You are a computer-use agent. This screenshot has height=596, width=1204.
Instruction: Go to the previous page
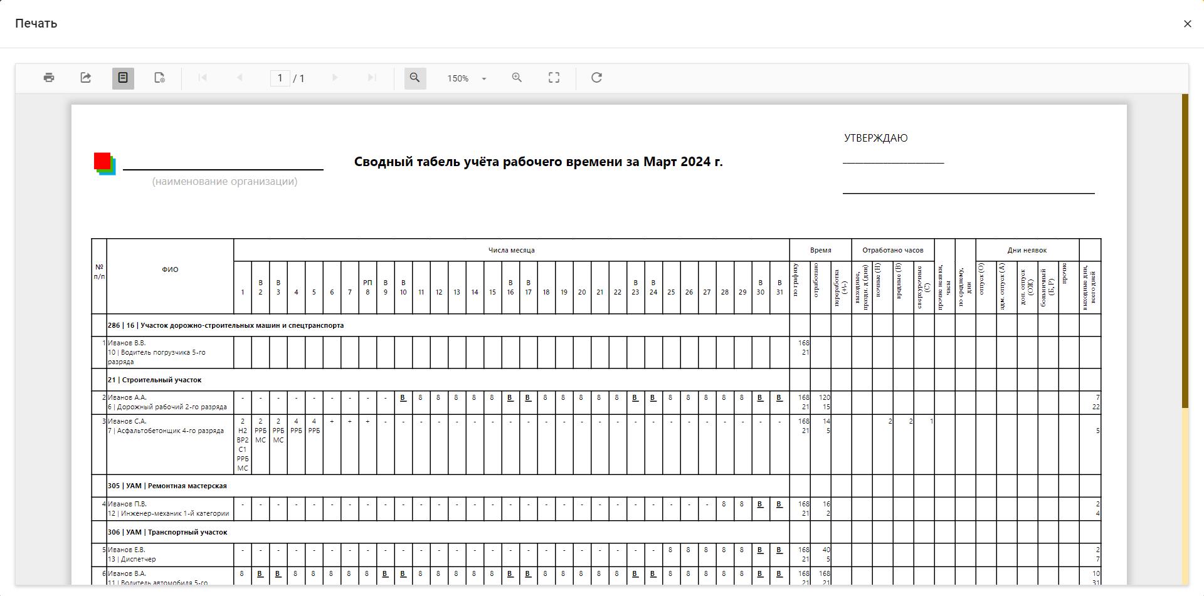[240, 78]
